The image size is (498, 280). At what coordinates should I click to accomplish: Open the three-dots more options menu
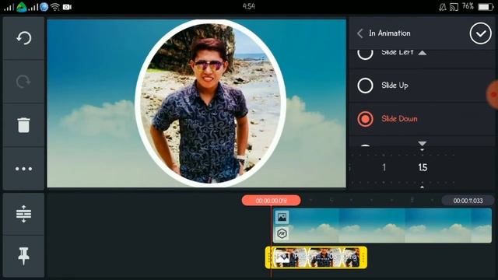tap(23, 169)
